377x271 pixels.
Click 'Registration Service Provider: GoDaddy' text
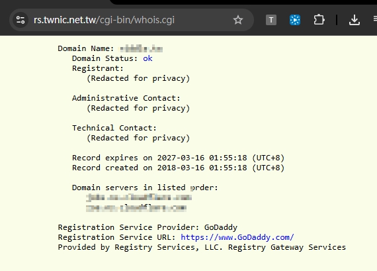pyautogui.click(x=147, y=227)
